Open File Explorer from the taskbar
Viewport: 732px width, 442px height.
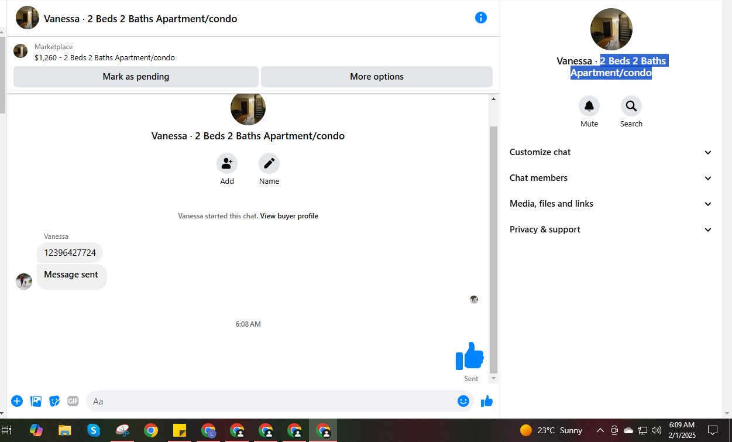tap(65, 430)
